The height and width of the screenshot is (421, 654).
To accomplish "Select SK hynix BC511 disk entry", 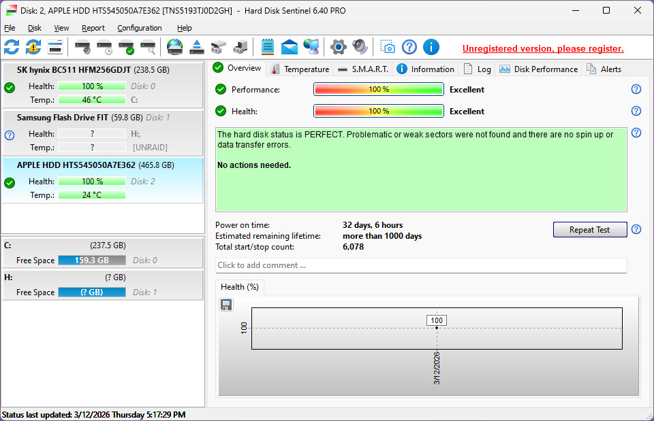I will tap(103, 85).
